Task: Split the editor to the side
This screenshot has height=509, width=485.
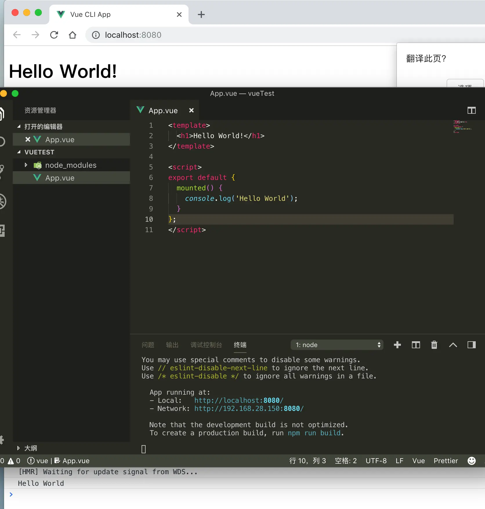Action: click(x=471, y=110)
